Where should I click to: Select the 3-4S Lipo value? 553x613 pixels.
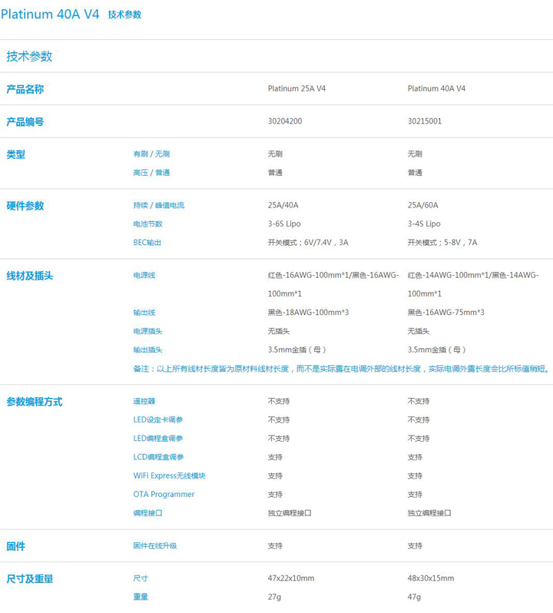[x=424, y=224]
